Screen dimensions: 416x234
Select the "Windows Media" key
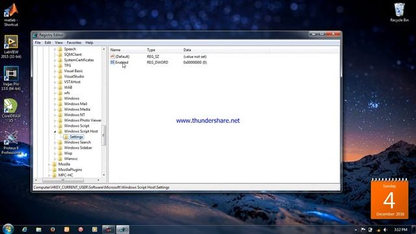[x=77, y=109]
